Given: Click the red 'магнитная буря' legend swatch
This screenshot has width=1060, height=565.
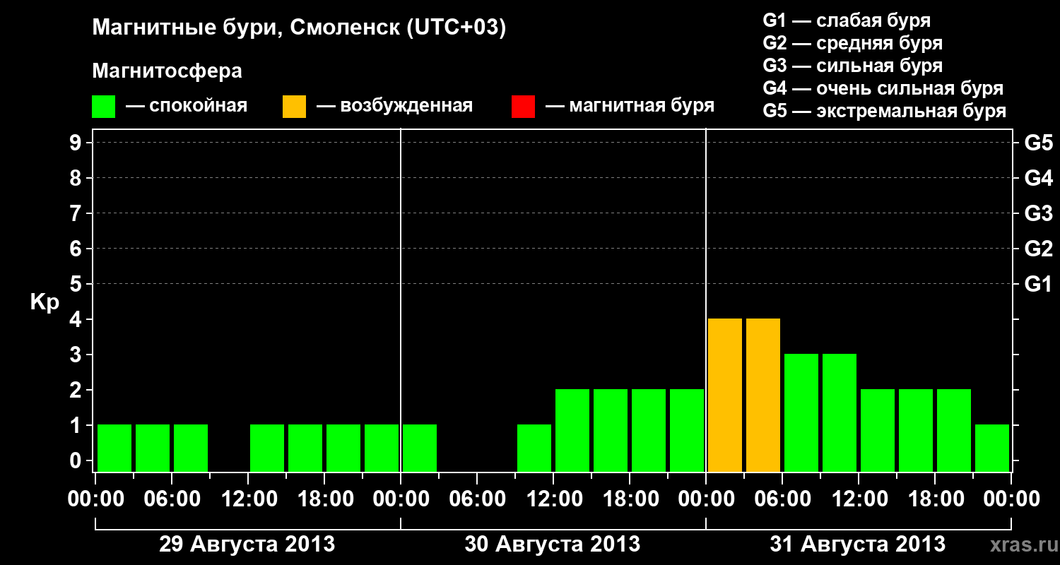Looking at the screenshot, I should tap(523, 107).
